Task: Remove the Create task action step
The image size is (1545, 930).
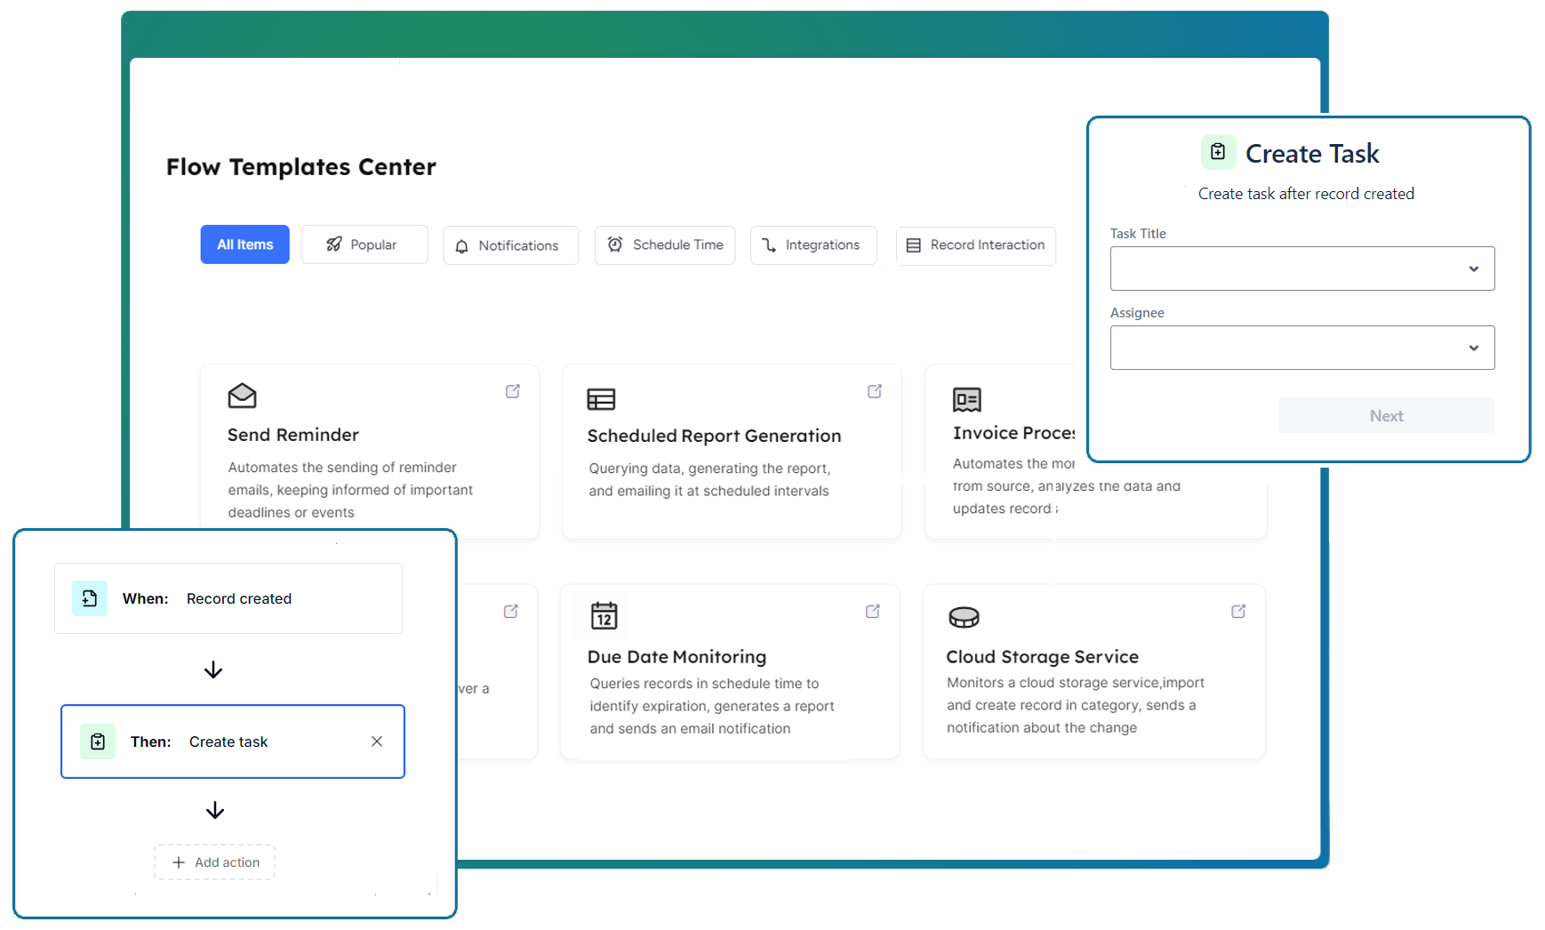Action: pyautogui.click(x=377, y=742)
